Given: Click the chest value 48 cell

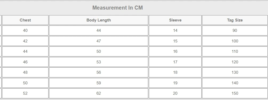Looking at the screenshot, I should click(25, 72).
